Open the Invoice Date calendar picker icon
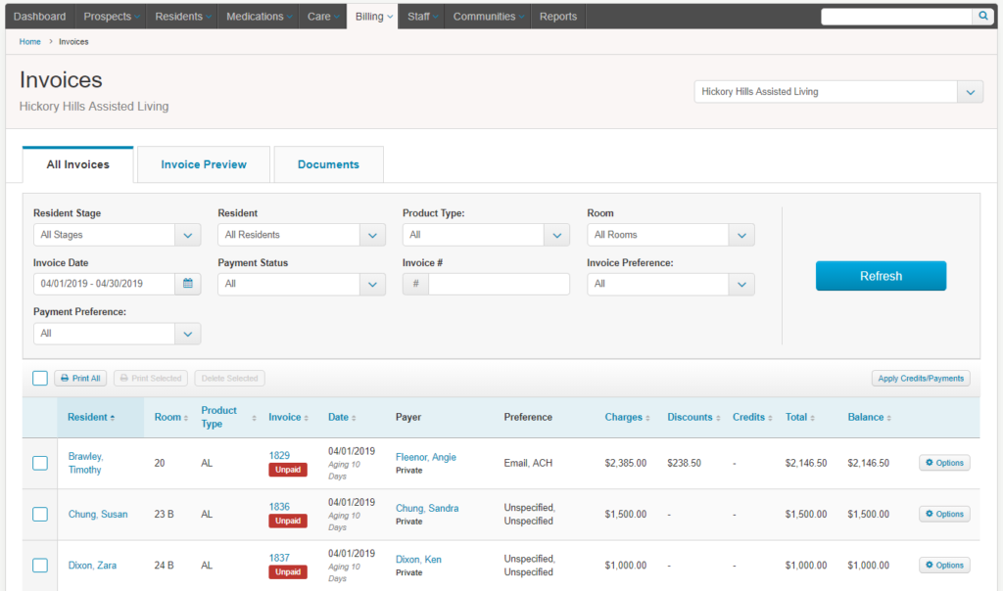This screenshot has height=591, width=1003. tap(187, 284)
